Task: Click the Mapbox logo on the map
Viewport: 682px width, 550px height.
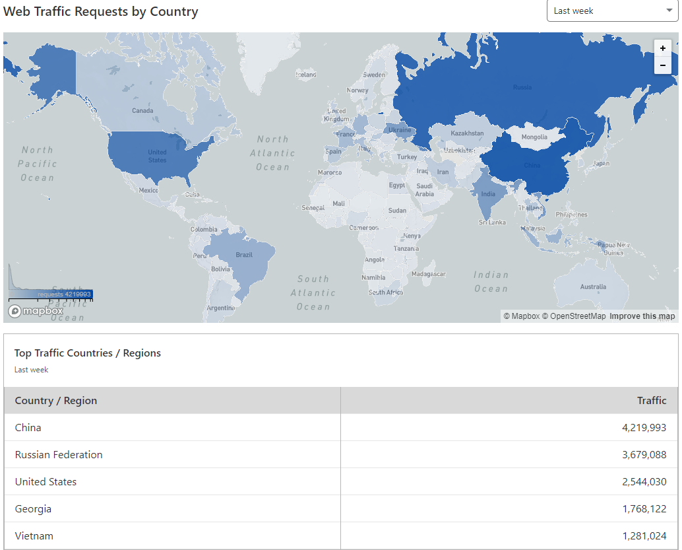Action: point(36,311)
